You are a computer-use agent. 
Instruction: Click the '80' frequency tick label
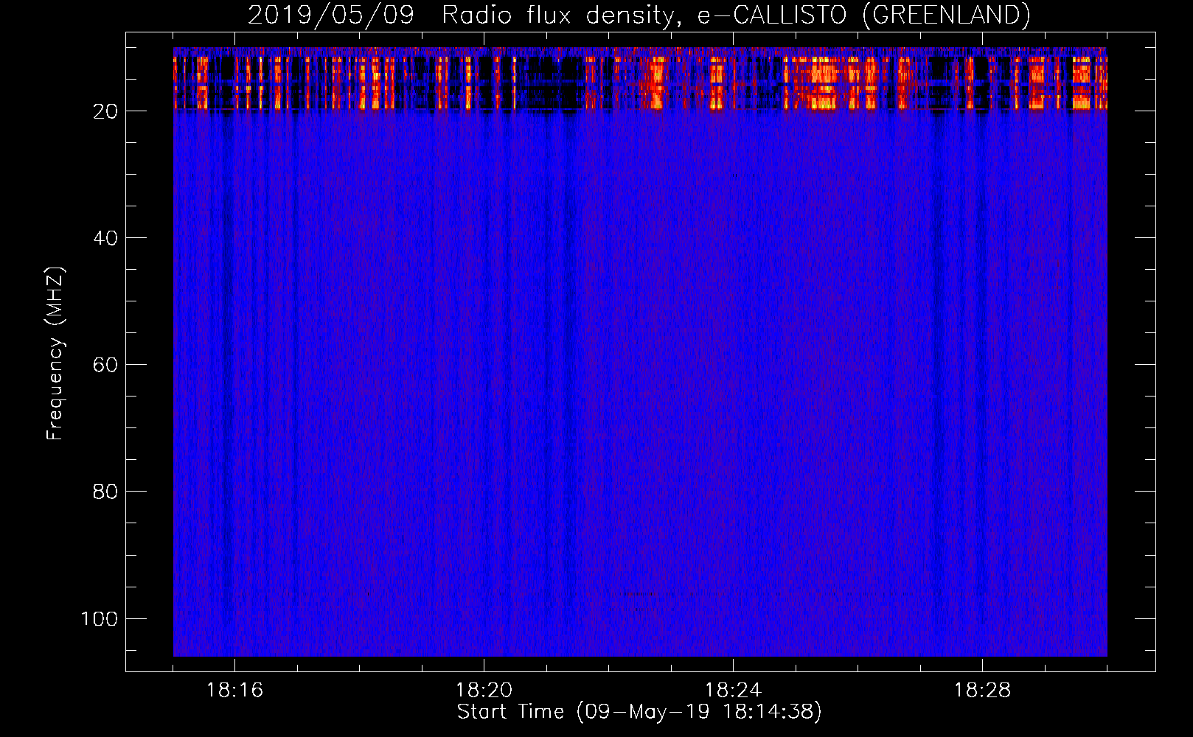click(x=105, y=492)
